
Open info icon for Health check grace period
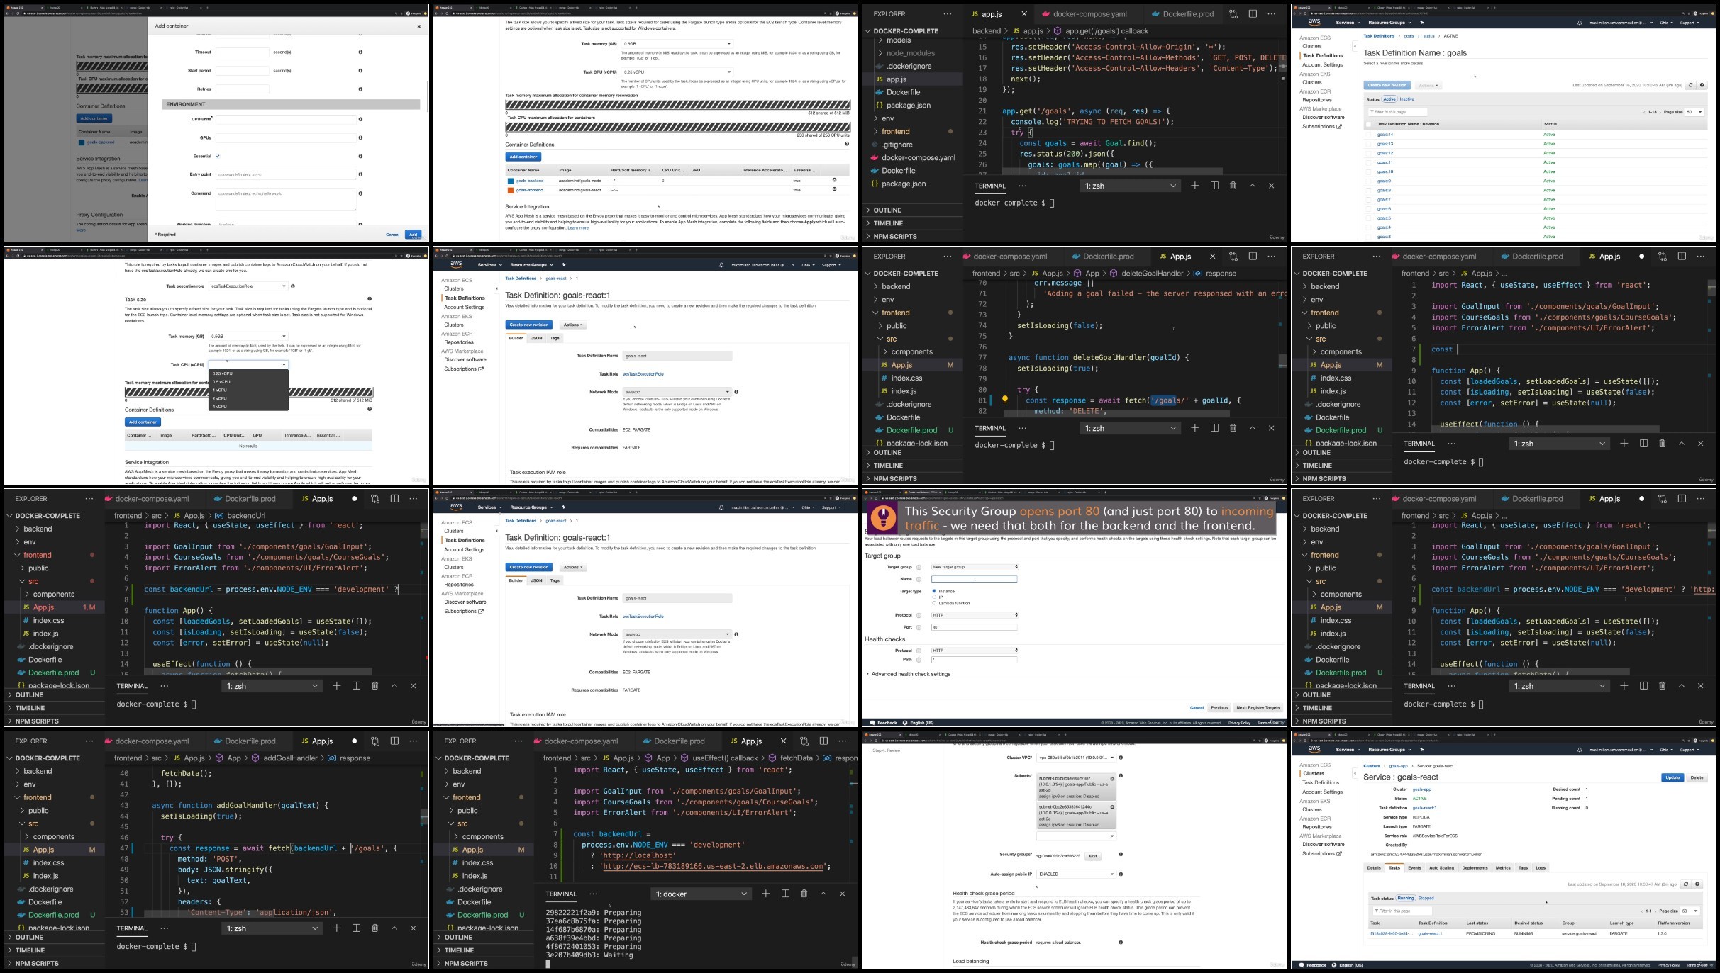[1121, 943]
